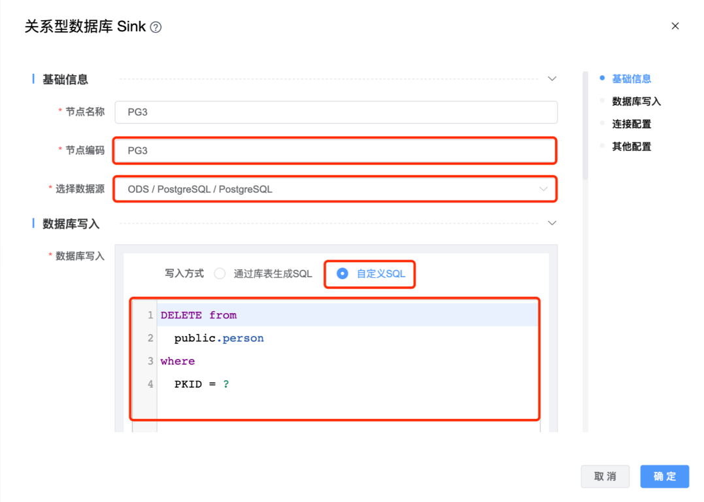Go to 其他配置 in side navigation

point(631,146)
